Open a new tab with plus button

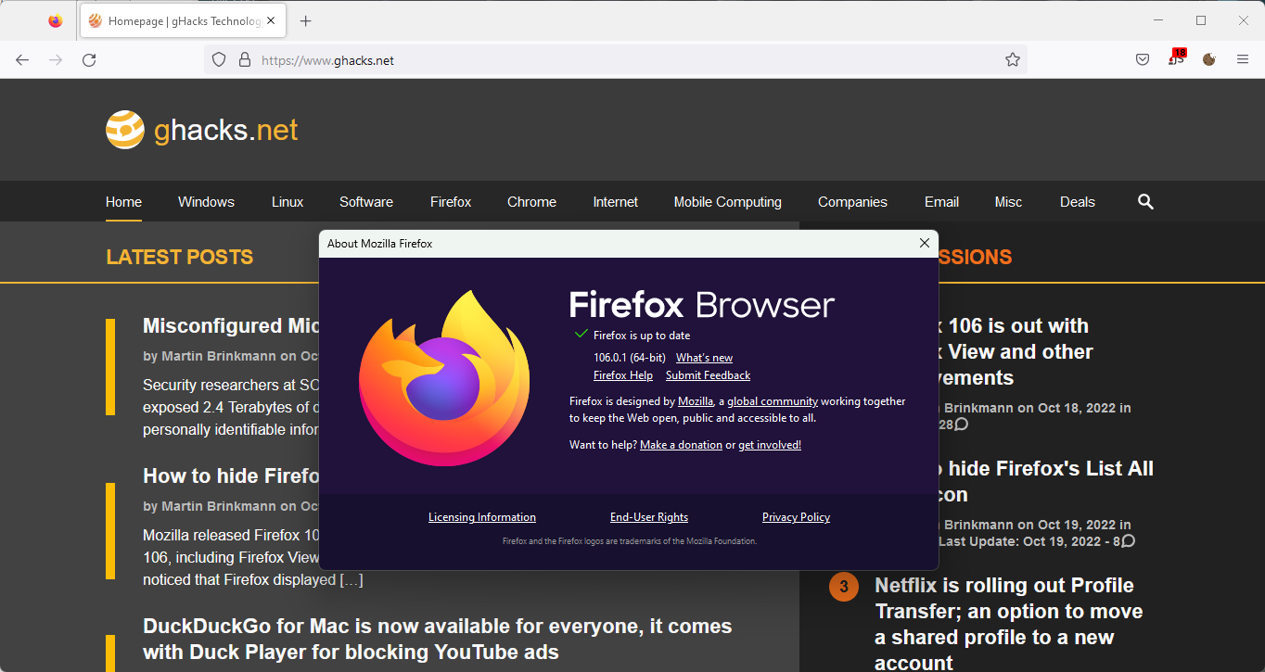305,20
